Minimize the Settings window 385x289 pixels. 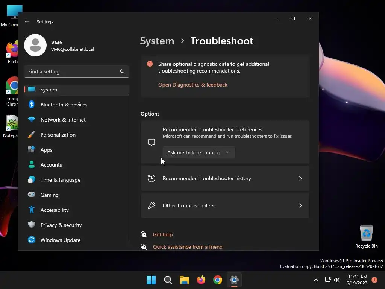tap(276, 18)
